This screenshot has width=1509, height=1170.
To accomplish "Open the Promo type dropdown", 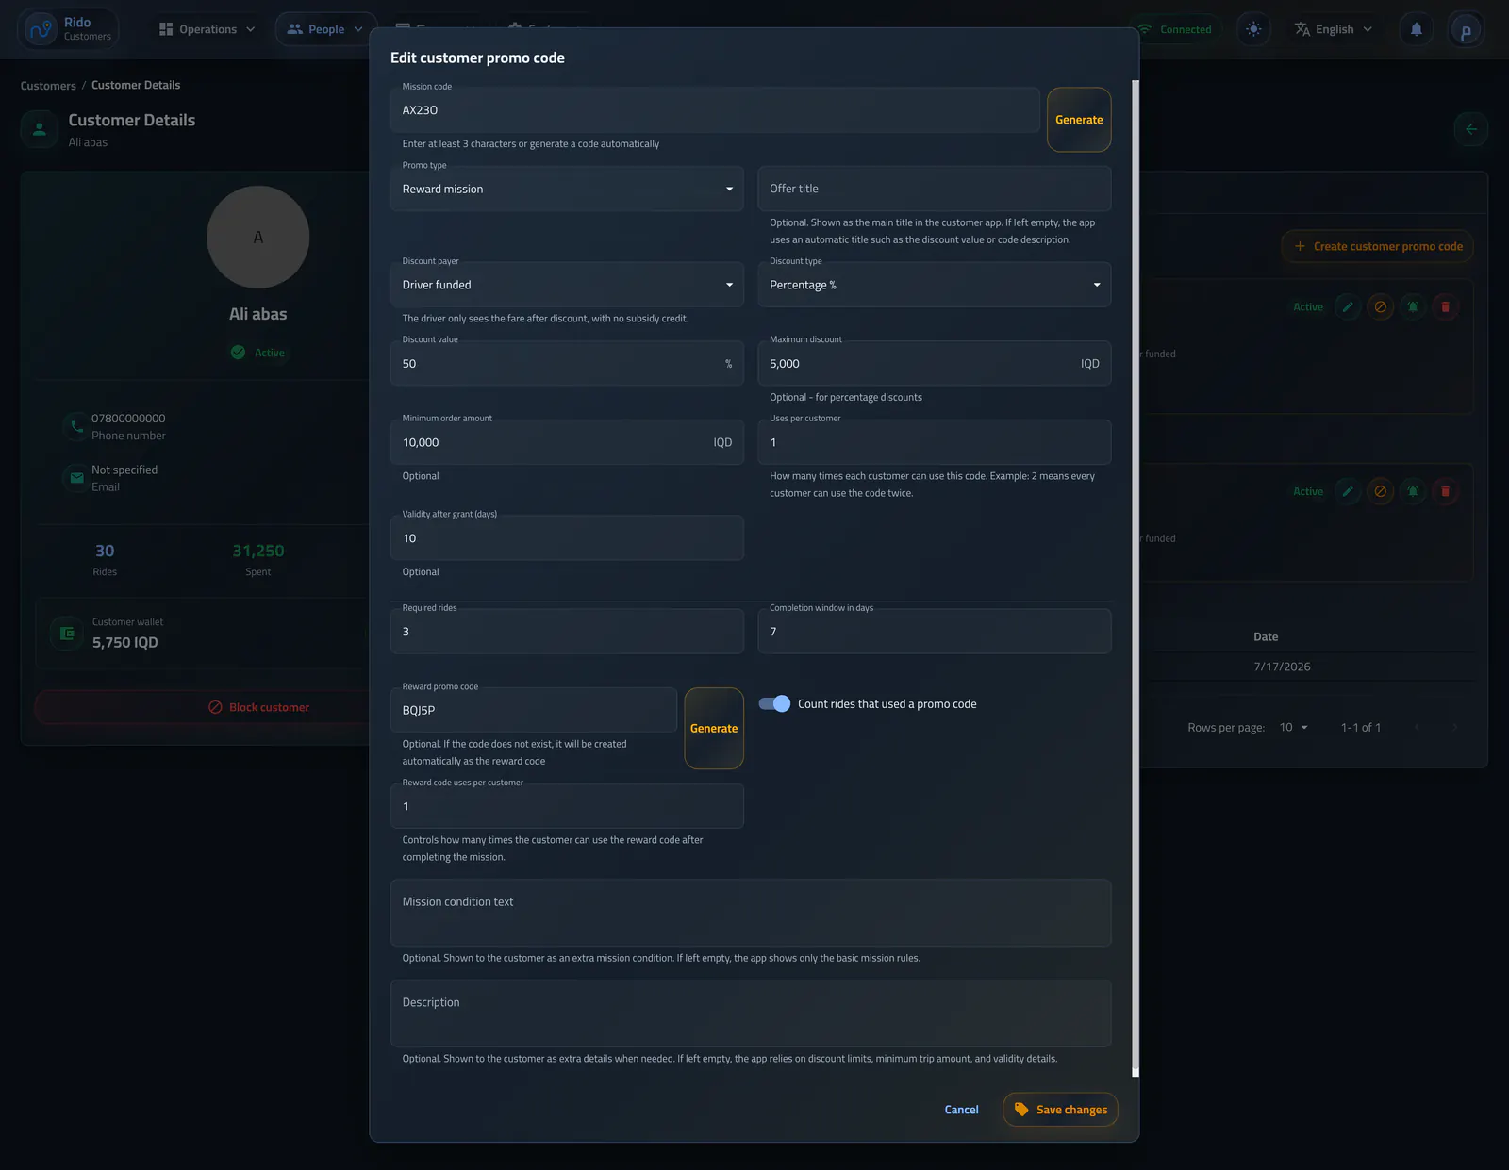I will pyautogui.click(x=567, y=189).
